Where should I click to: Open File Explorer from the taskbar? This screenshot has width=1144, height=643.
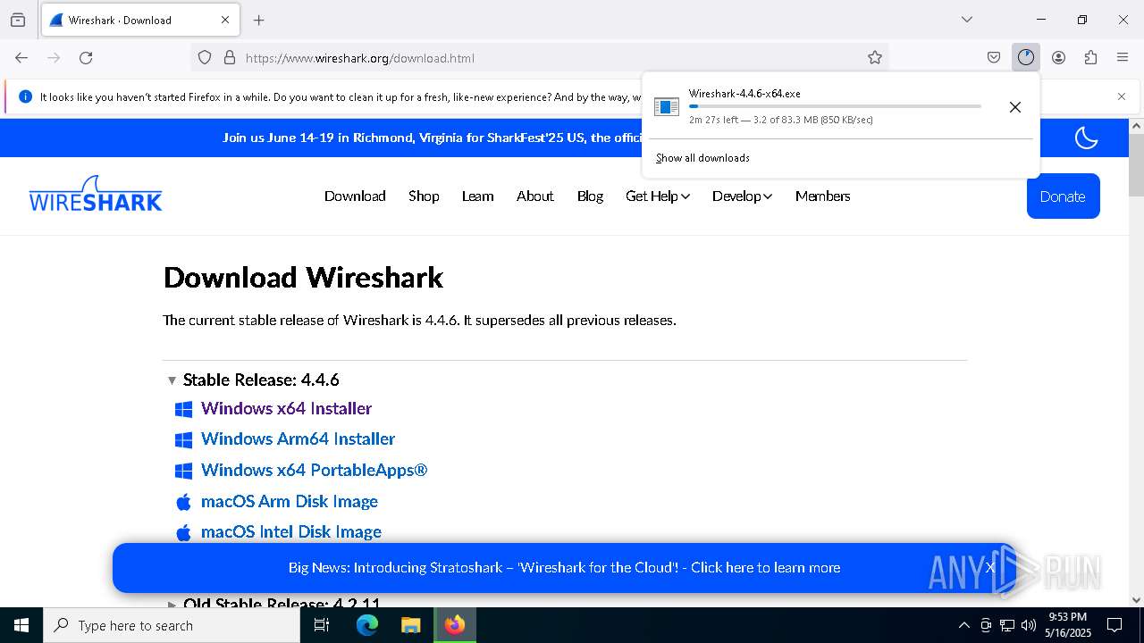(x=410, y=625)
